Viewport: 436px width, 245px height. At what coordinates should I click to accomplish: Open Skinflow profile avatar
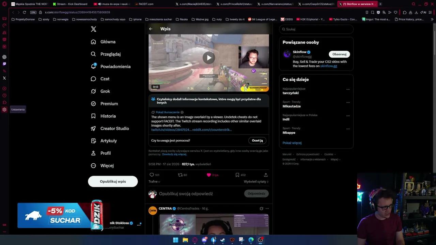(287, 54)
